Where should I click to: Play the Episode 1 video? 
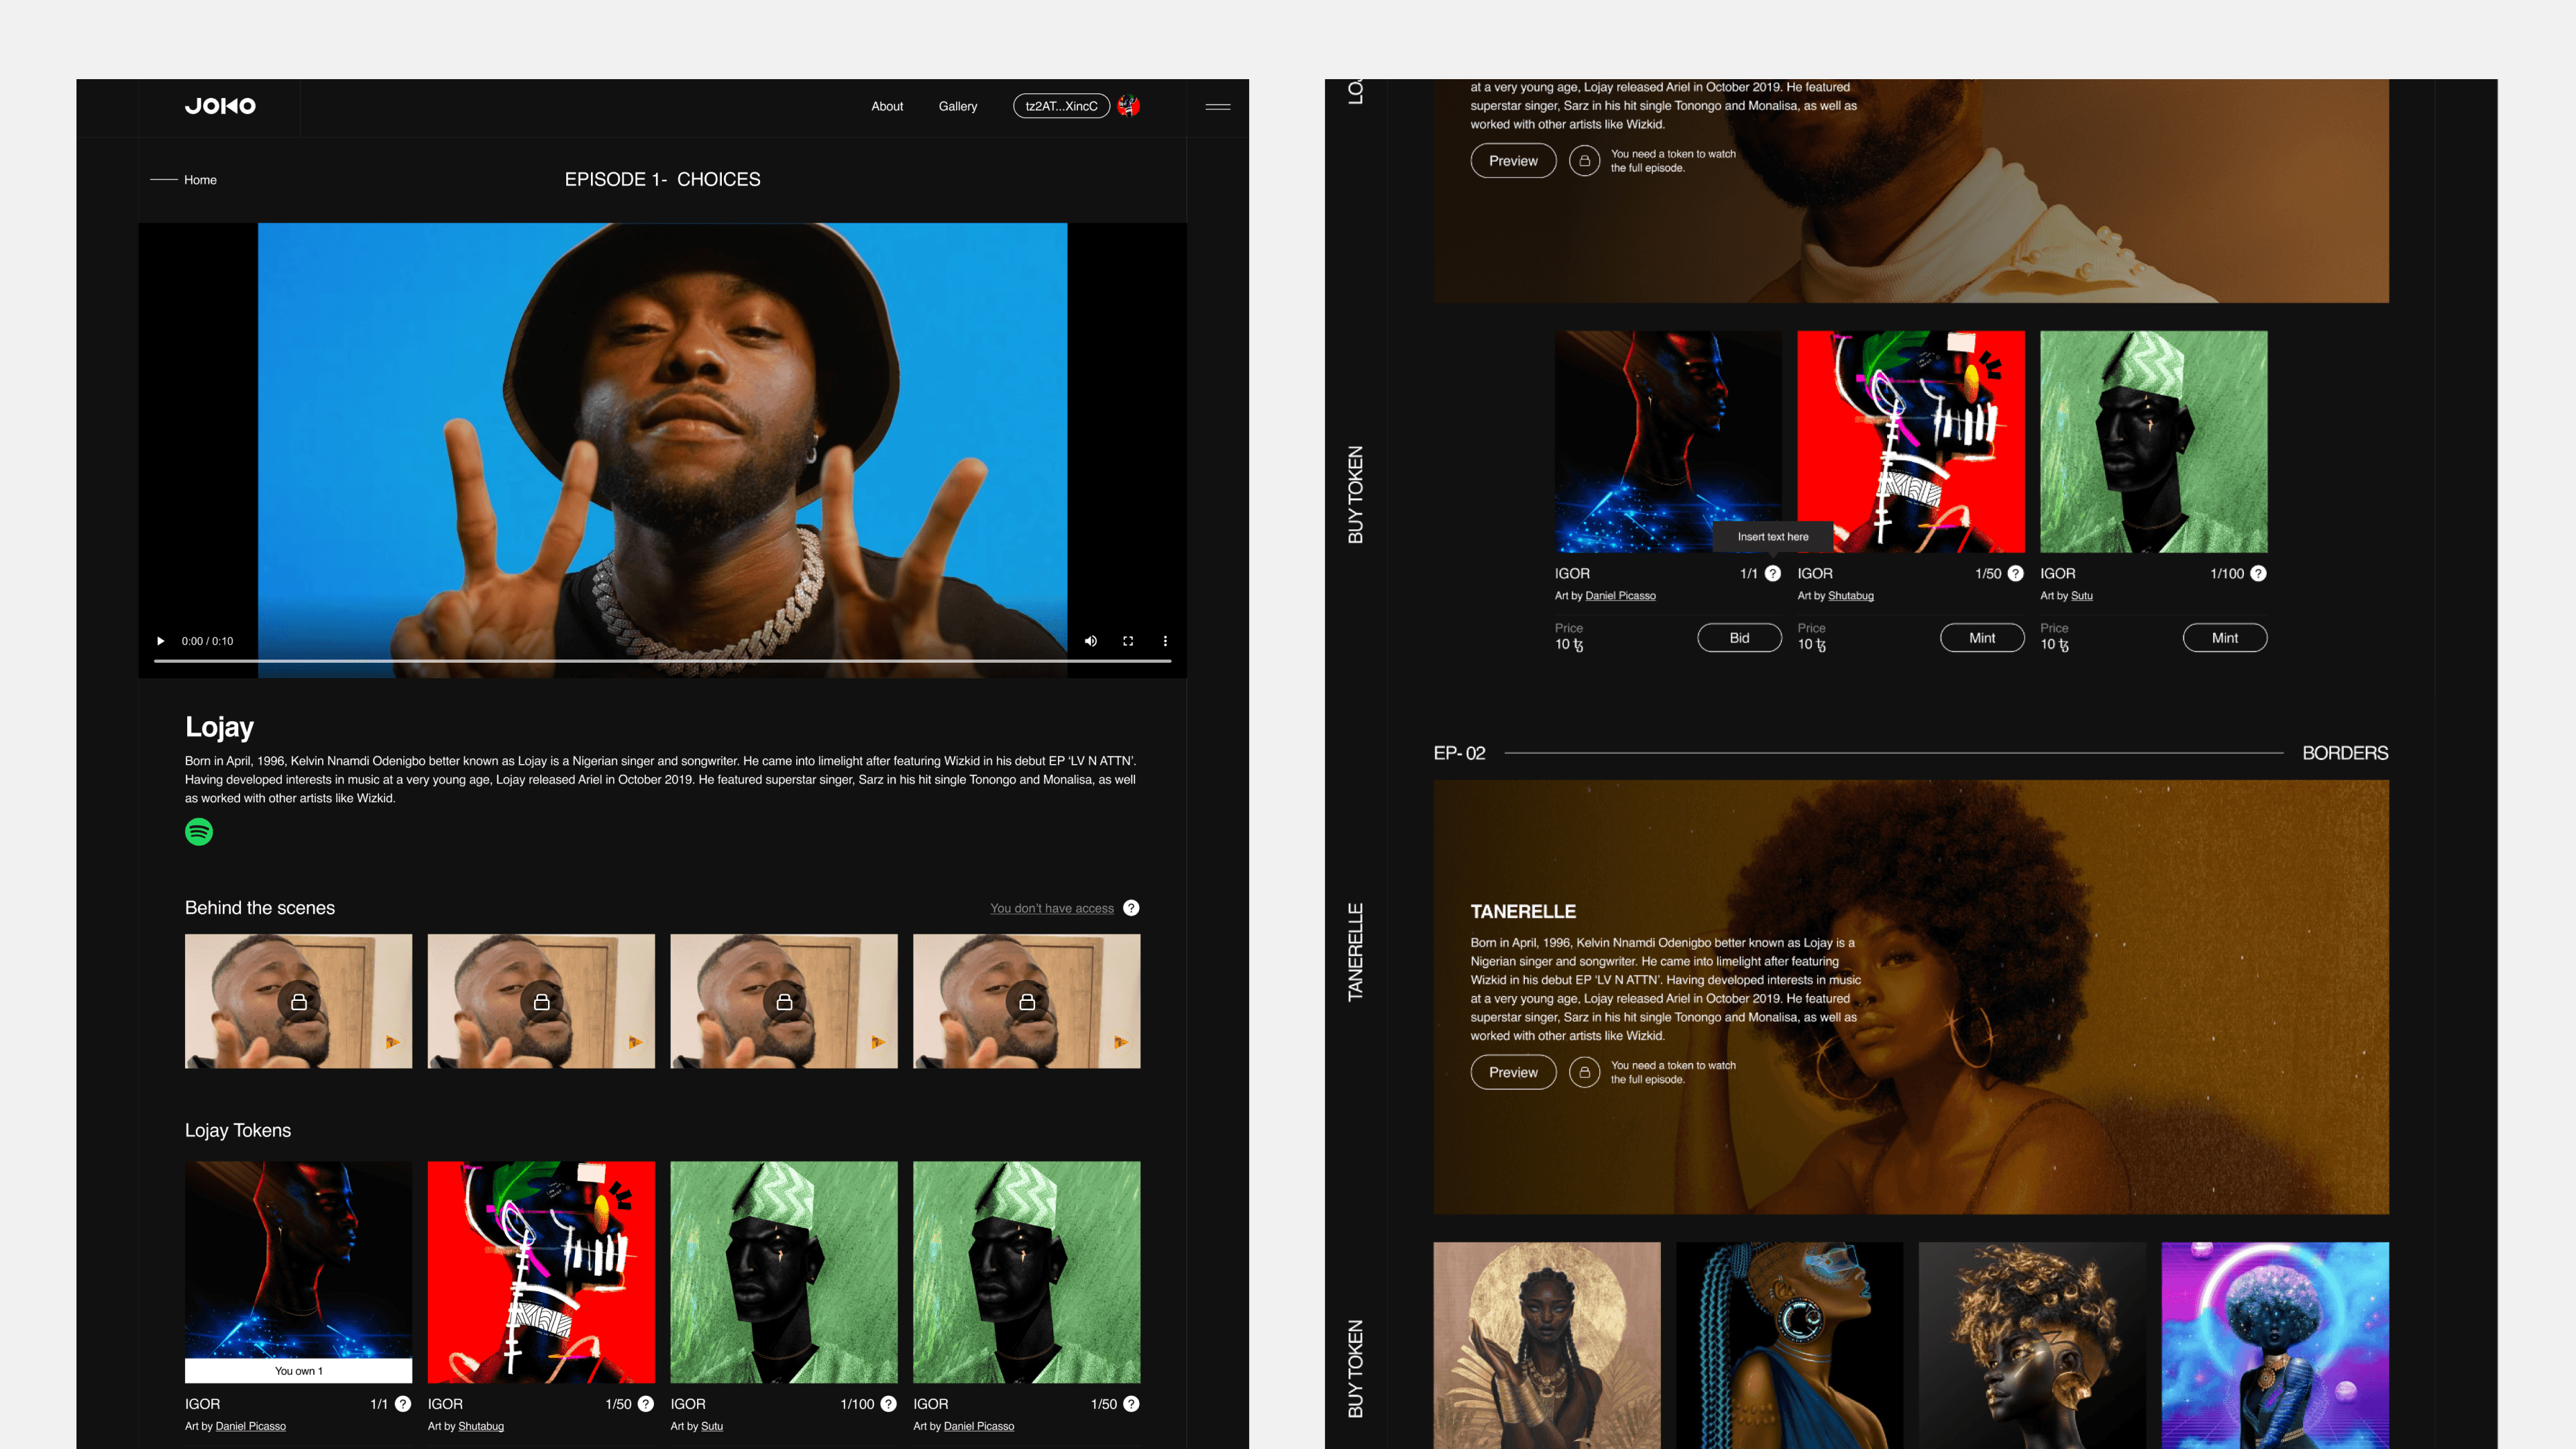(x=160, y=641)
